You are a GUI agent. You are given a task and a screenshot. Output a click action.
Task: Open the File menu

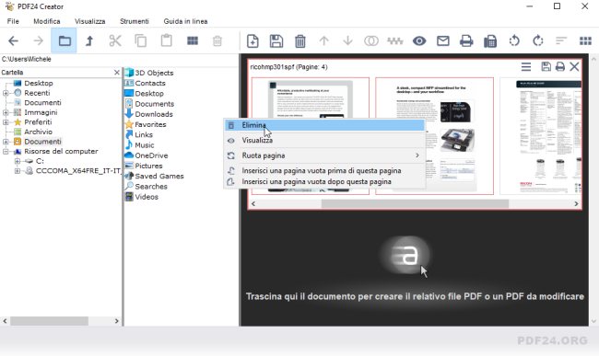pos(13,21)
